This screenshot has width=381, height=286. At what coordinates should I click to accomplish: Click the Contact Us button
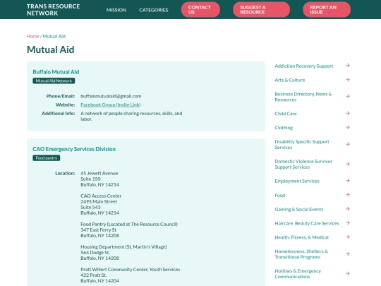200,10
